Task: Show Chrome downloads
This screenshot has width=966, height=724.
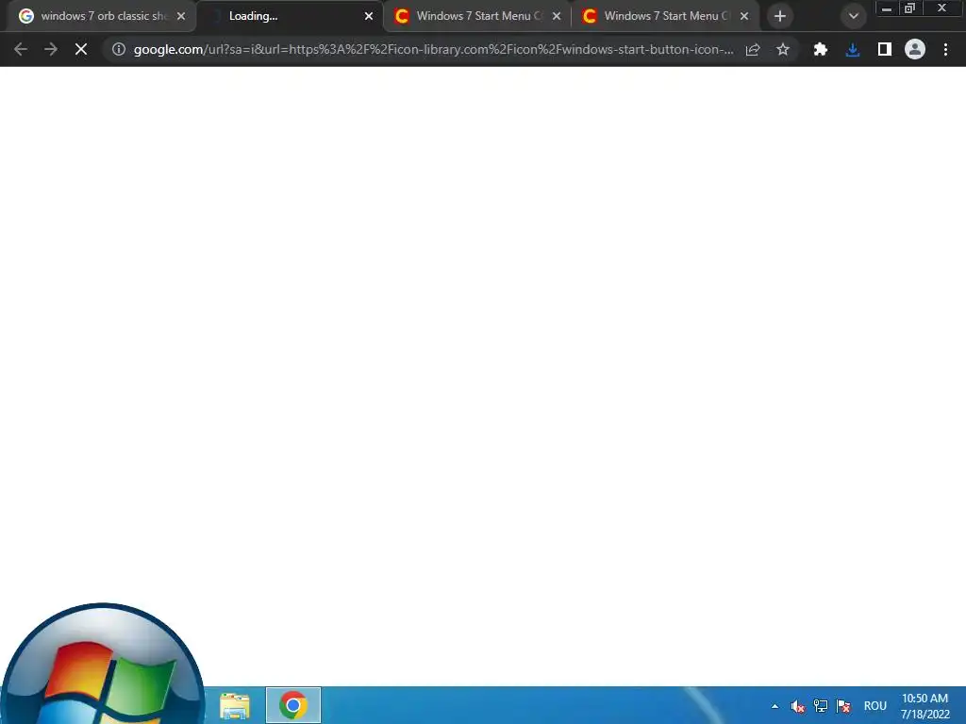Action: pyautogui.click(x=853, y=49)
